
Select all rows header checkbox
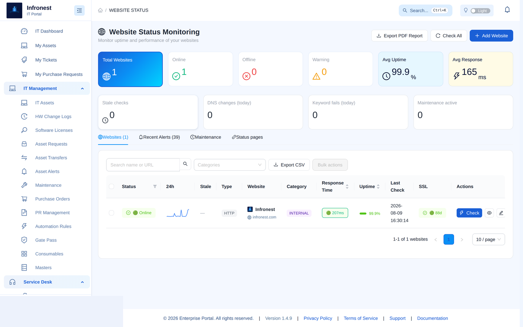click(112, 186)
